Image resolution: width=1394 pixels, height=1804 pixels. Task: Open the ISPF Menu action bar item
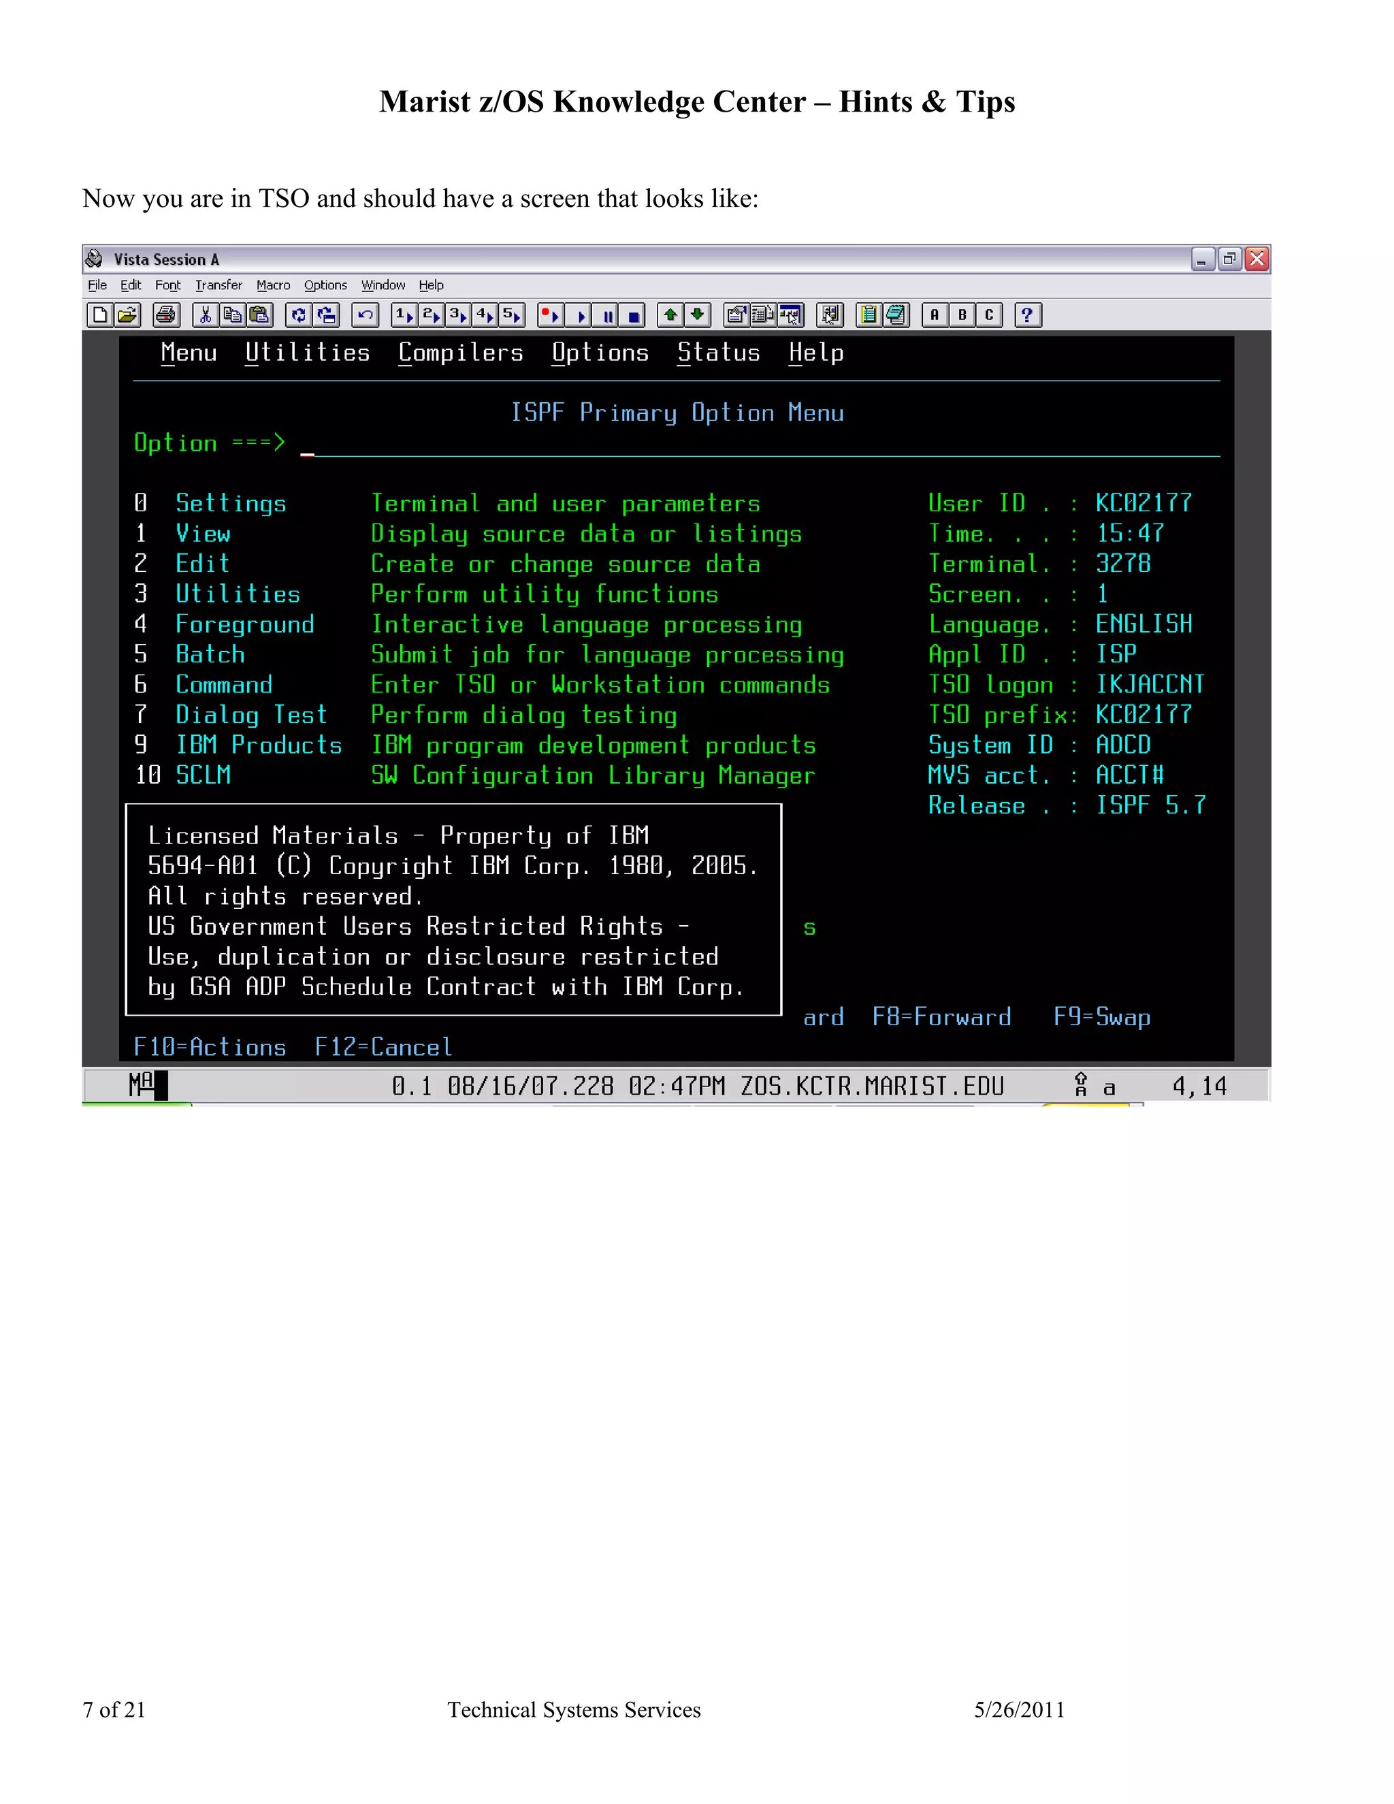coord(189,353)
